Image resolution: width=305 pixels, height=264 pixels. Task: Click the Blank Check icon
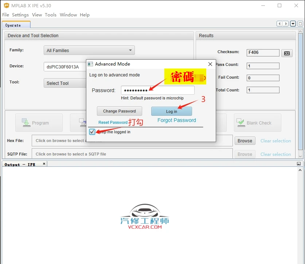coord(241,123)
